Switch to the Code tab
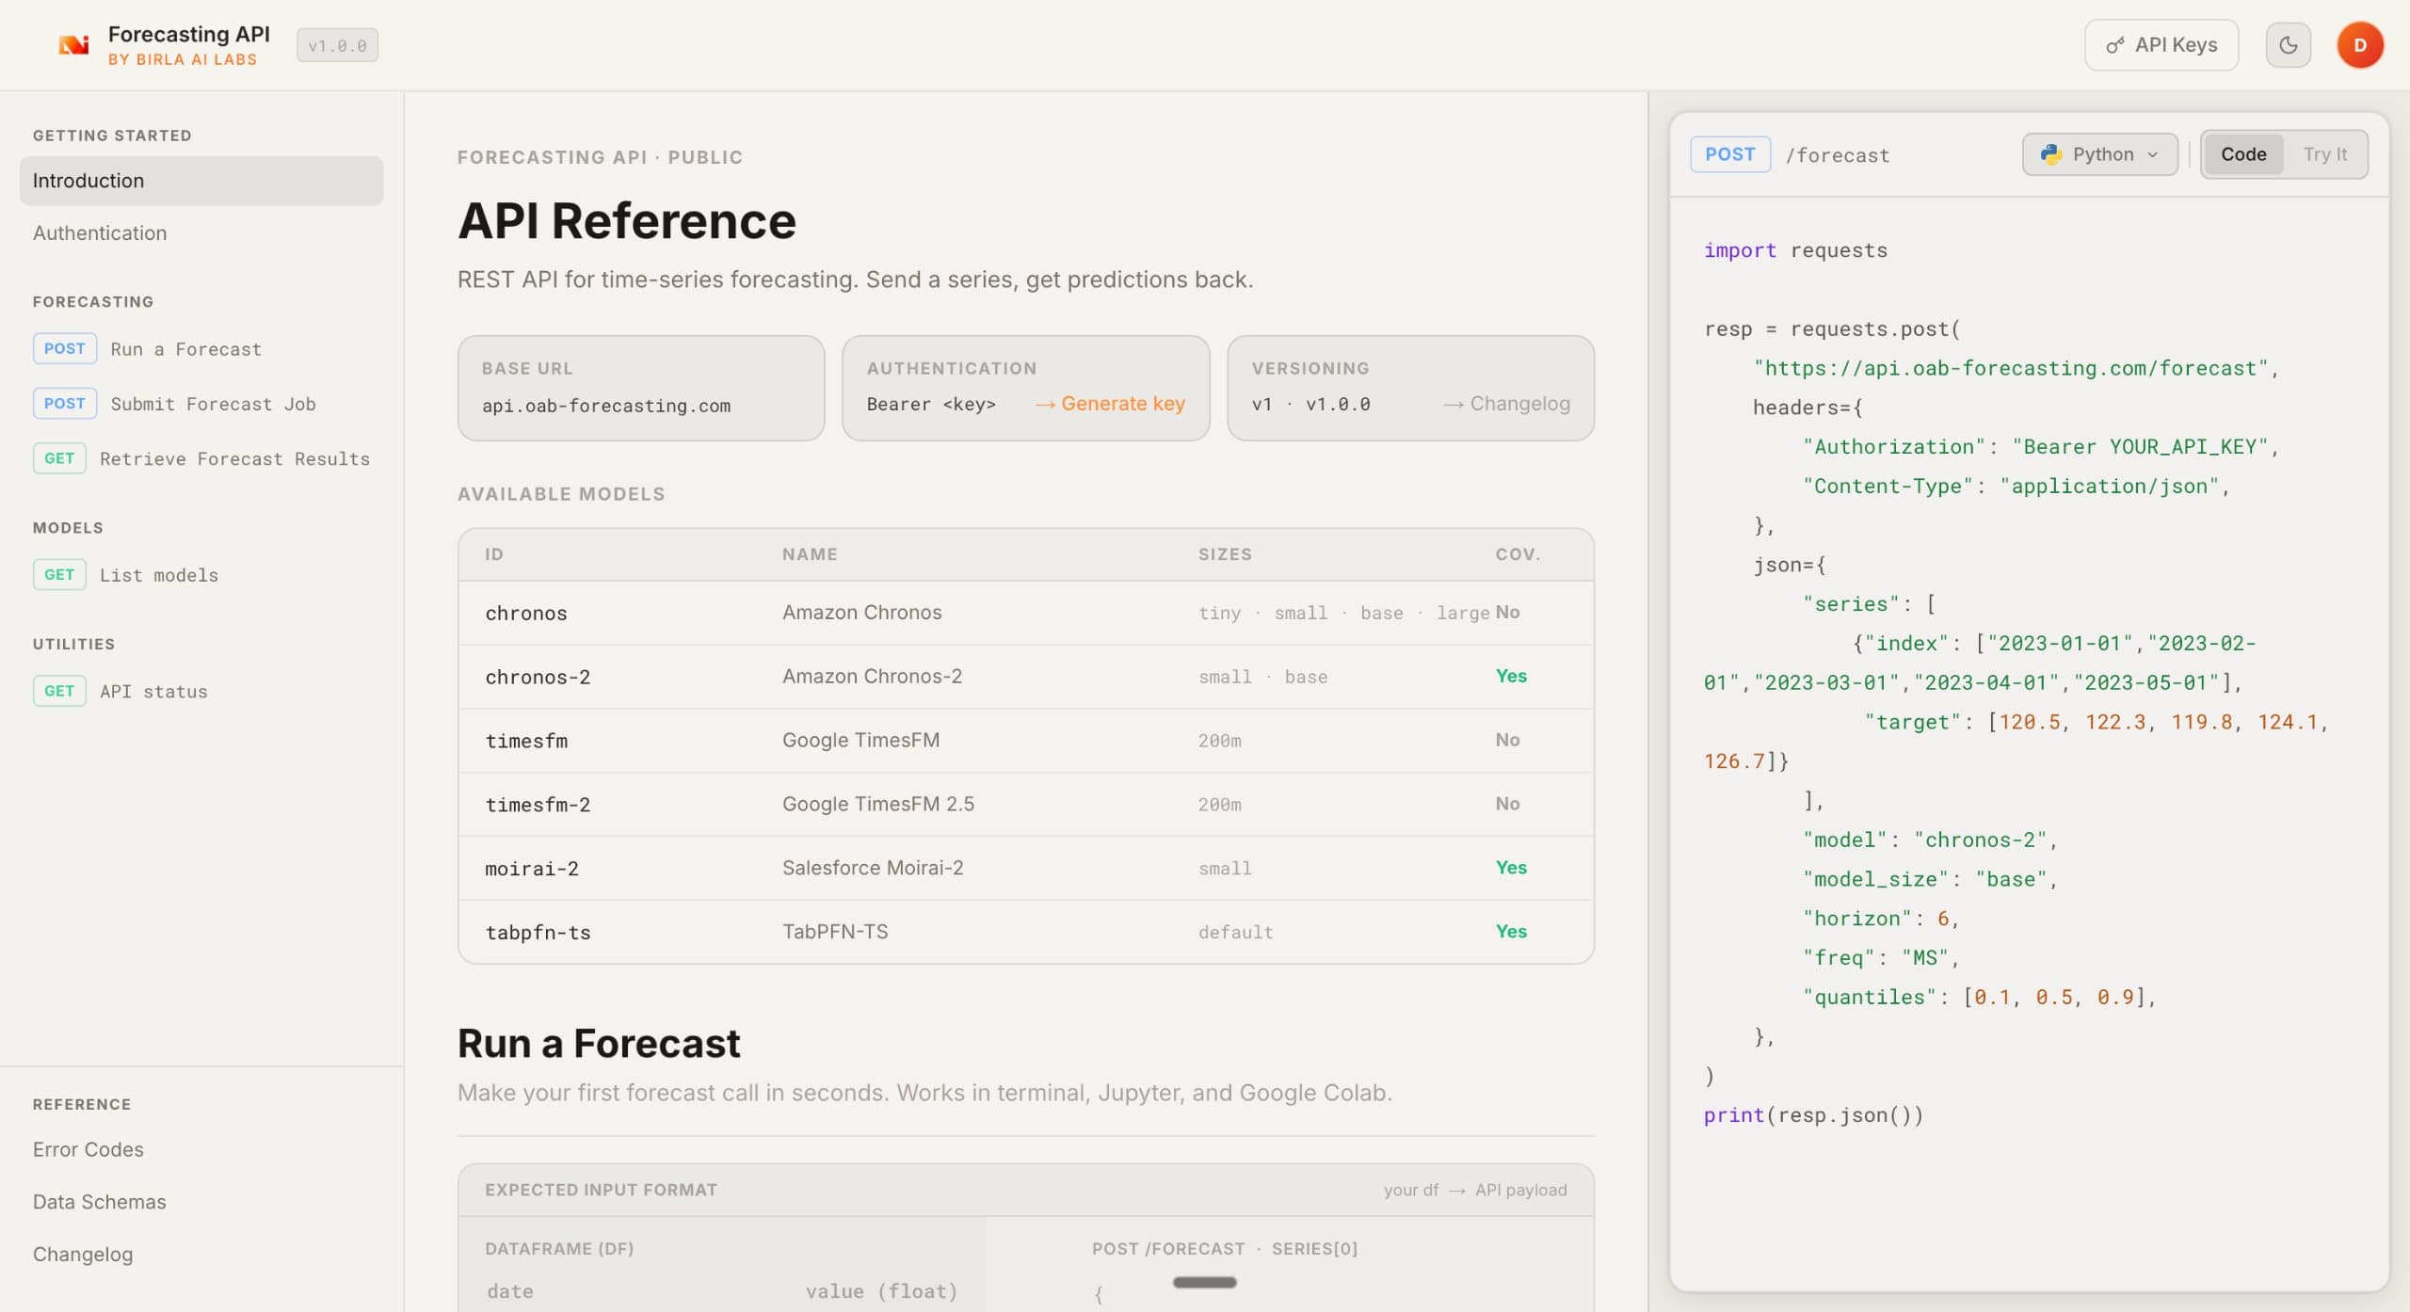 pyautogui.click(x=2242, y=154)
